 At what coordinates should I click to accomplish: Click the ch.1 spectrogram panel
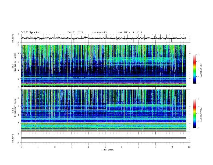(104, 66)
